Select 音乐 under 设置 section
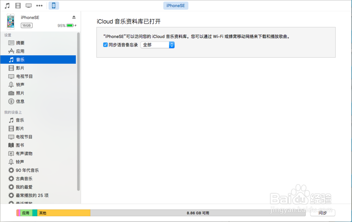 point(38,60)
